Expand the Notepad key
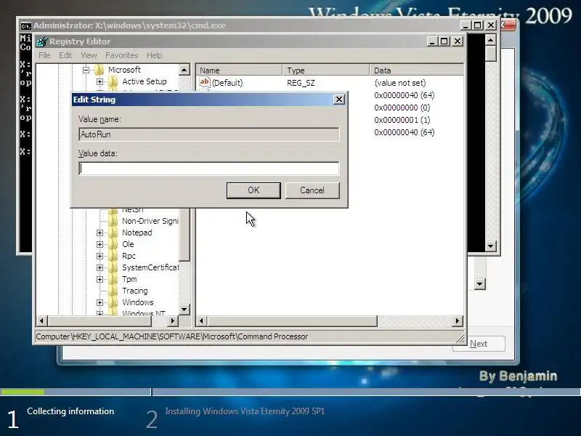The width and height of the screenshot is (581, 436). 99,233
